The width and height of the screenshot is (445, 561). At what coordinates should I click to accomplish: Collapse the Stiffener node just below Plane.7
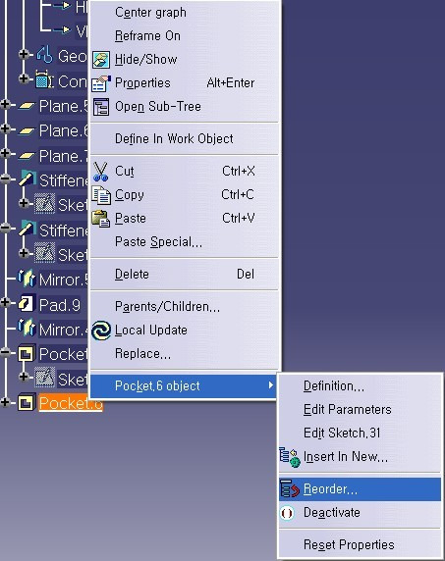(x=5, y=178)
